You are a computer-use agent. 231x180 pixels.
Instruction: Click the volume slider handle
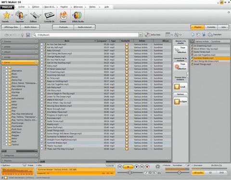point(180,173)
